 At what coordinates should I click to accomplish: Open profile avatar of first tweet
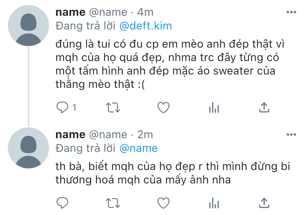pos(28,26)
